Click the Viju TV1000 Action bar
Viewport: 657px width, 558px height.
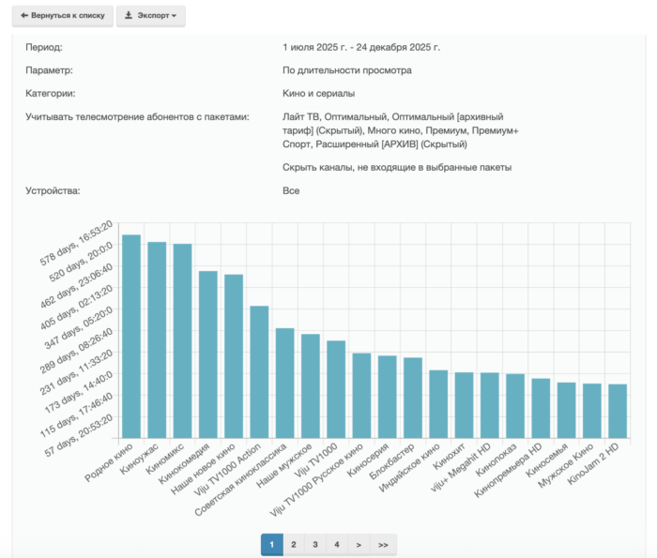(259, 371)
